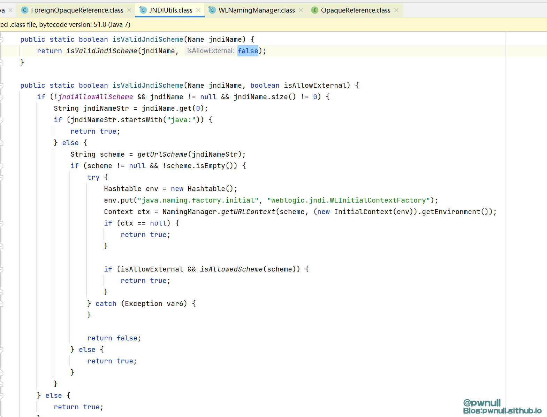The height and width of the screenshot is (417, 547).
Task: Close the JNDIUtils.class tab
Action: [x=198, y=10]
